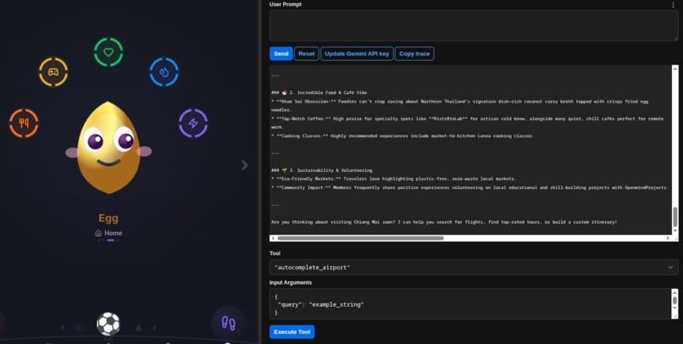
Task: Click the Tool dropdown chevron arrow
Action: tap(670, 268)
